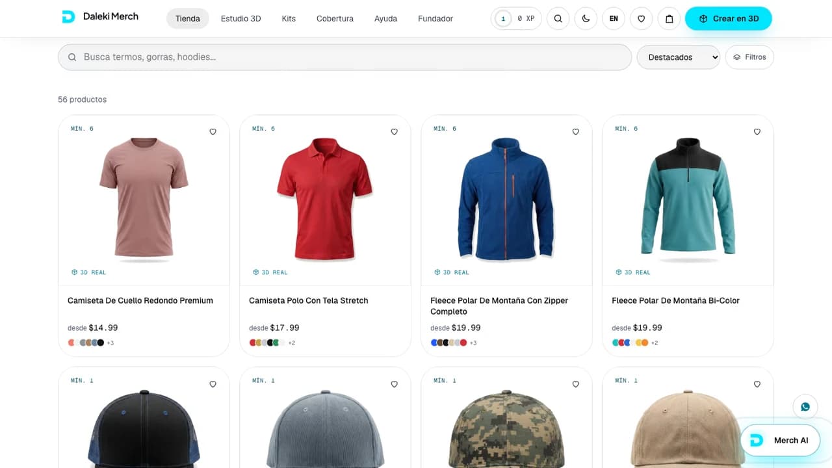Image resolution: width=832 pixels, height=468 pixels.
Task: Favorite the camouflage cap
Action: pos(575,385)
